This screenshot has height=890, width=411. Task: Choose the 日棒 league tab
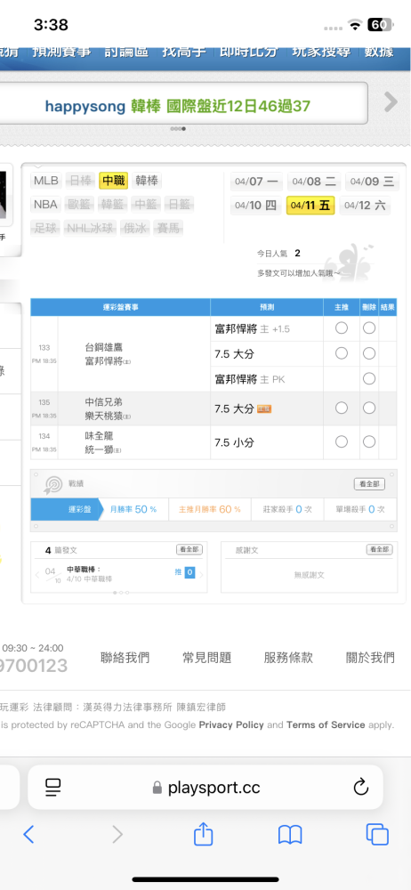click(80, 181)
